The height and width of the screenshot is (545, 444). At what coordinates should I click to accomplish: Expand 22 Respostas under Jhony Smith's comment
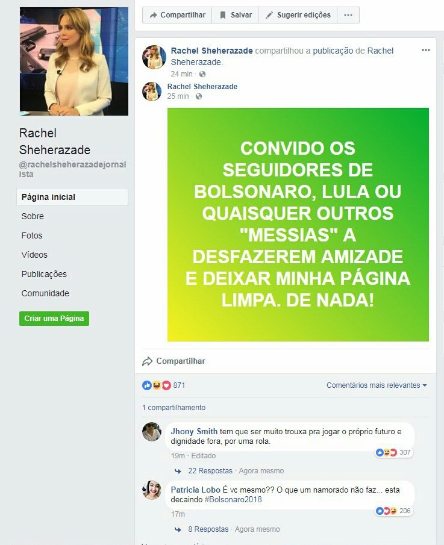pos(210,470)
